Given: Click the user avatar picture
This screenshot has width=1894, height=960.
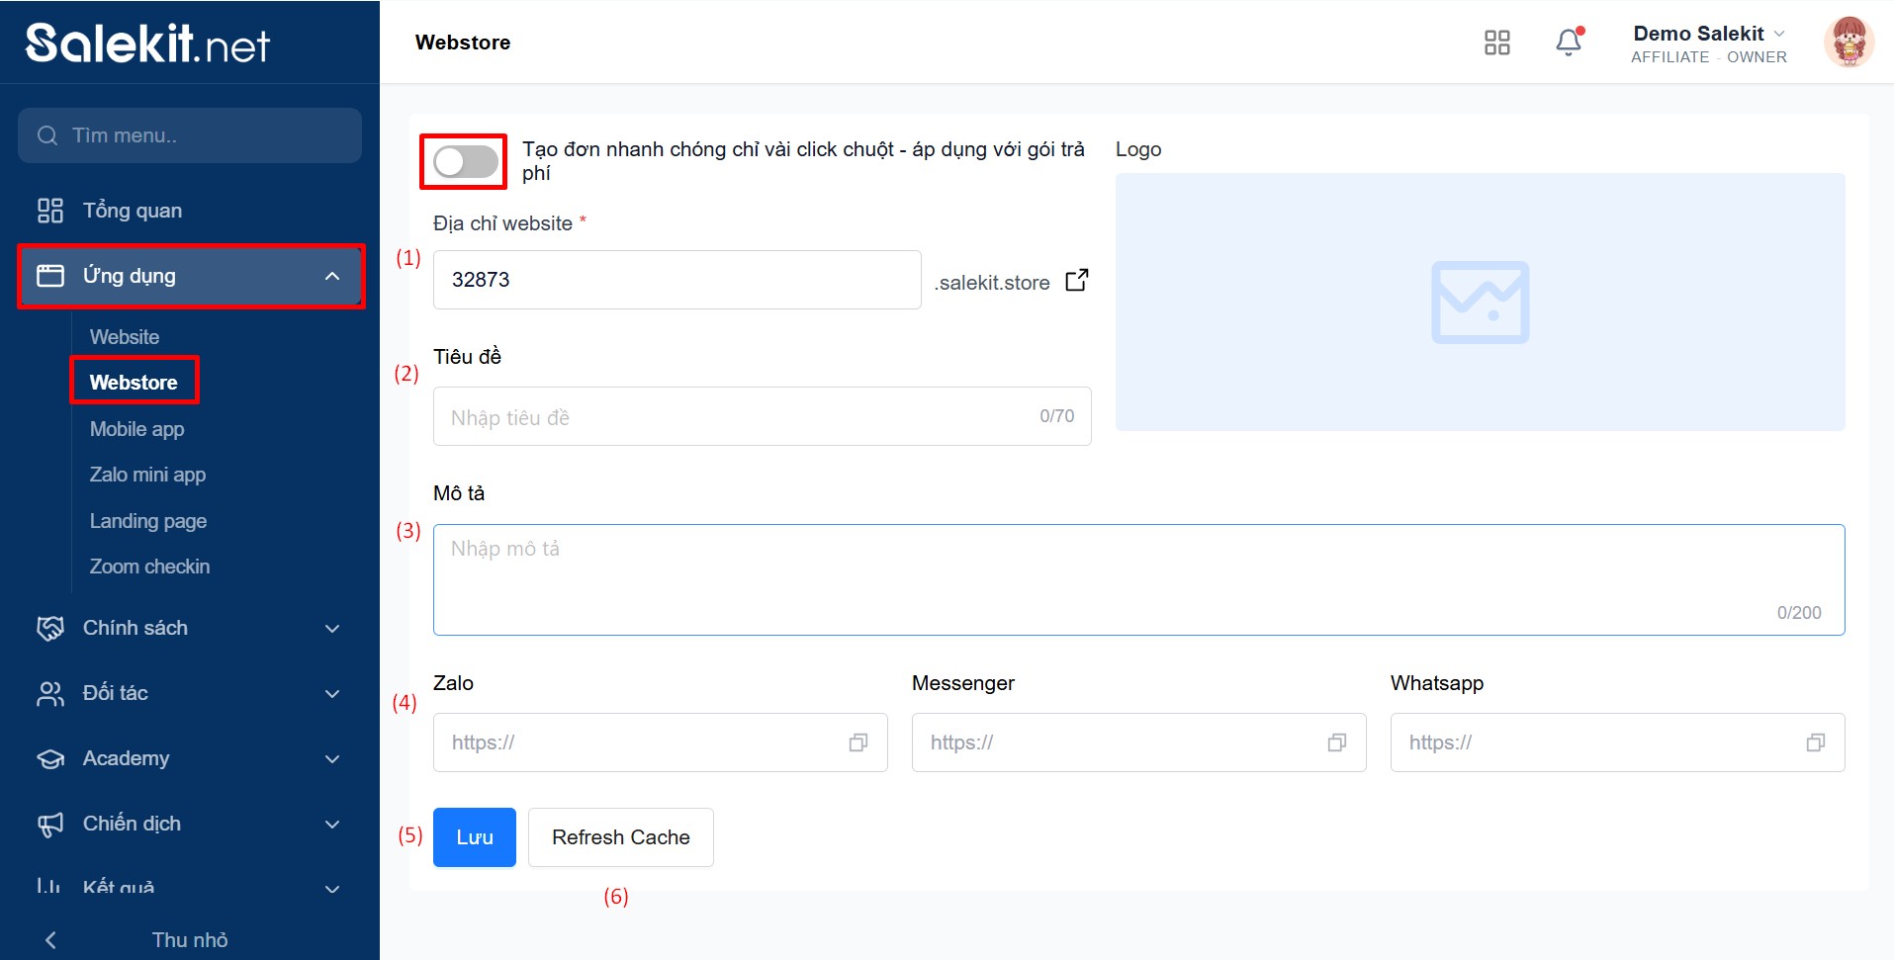Looking at the screenshot, I should tap(1848, 43).
